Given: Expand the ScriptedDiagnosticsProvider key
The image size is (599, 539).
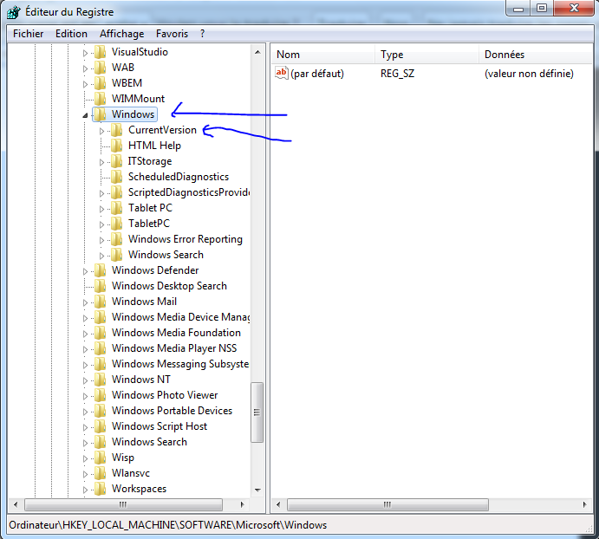Looking at the screenshot, I should click(x=101, y=193).
